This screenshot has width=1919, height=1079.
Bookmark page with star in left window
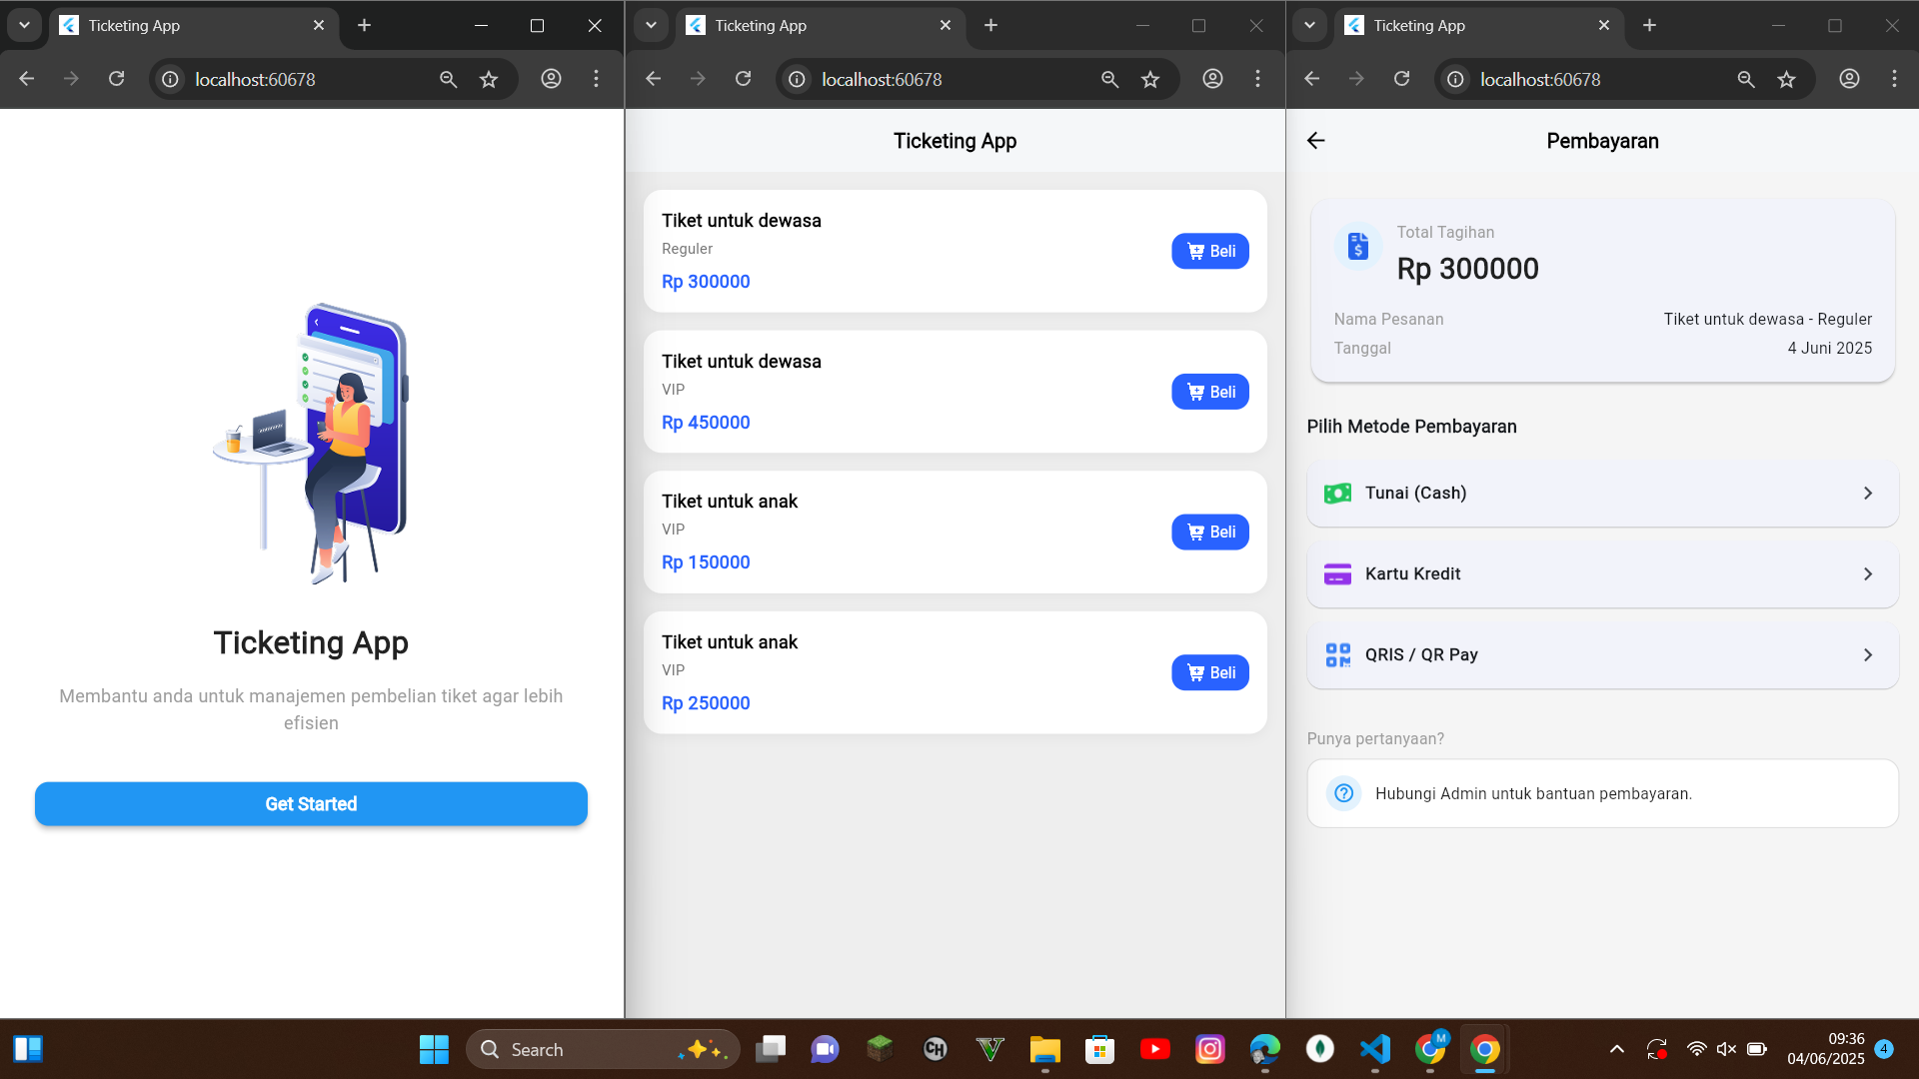click(489, 79)
